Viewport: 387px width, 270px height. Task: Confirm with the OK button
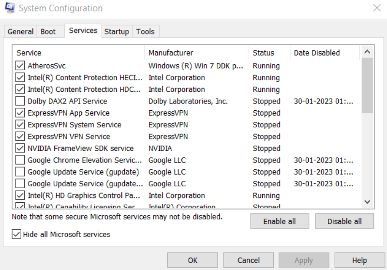(193, 260)
